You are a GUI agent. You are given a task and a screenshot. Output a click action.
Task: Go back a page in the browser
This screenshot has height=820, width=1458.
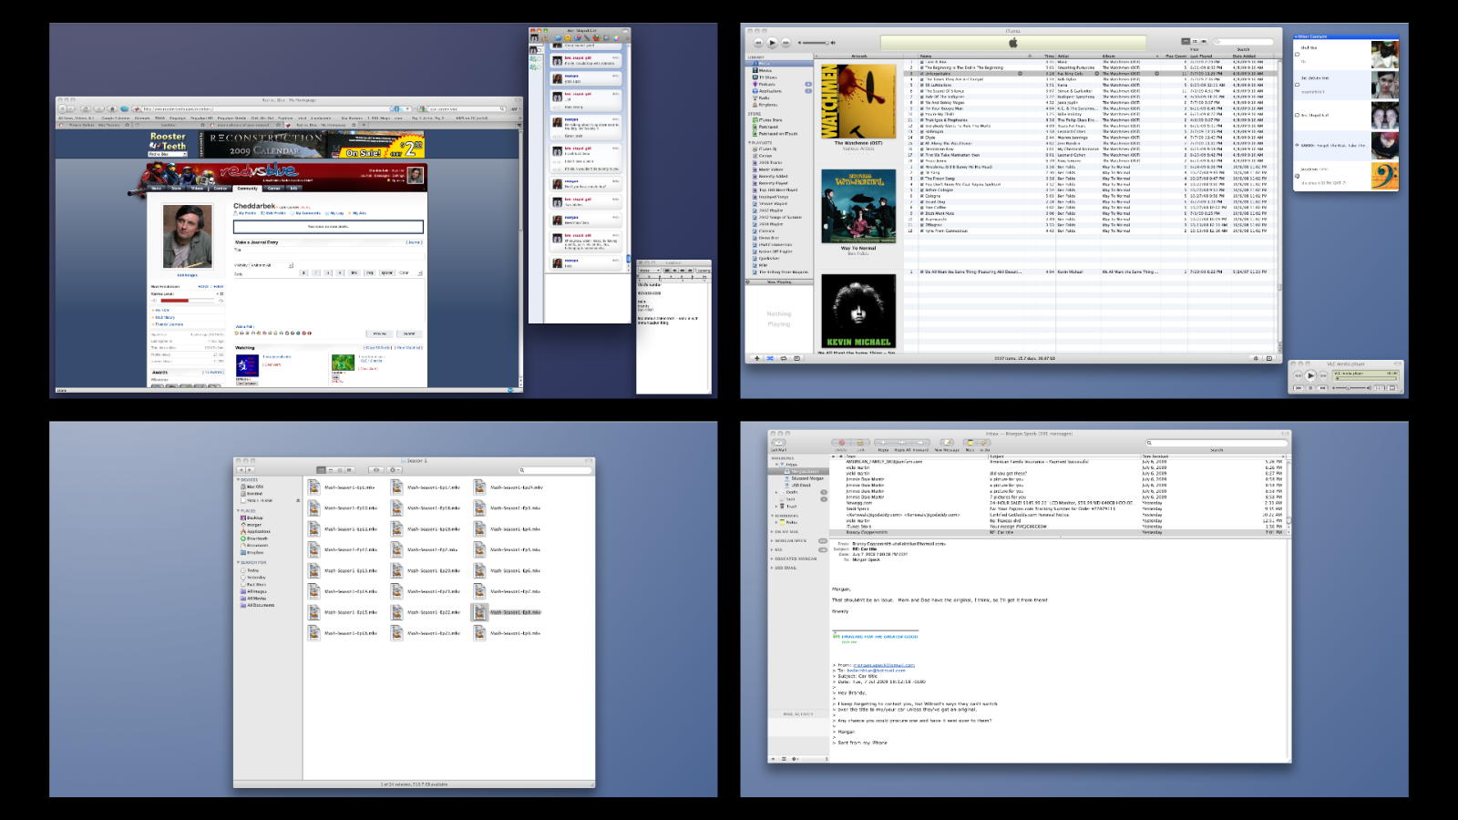point(64,108)
